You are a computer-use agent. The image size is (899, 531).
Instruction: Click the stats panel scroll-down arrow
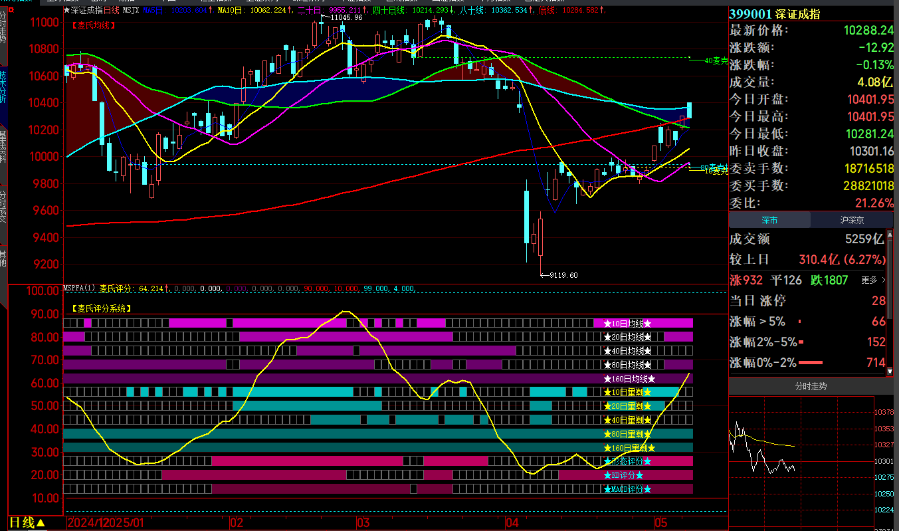890,373
